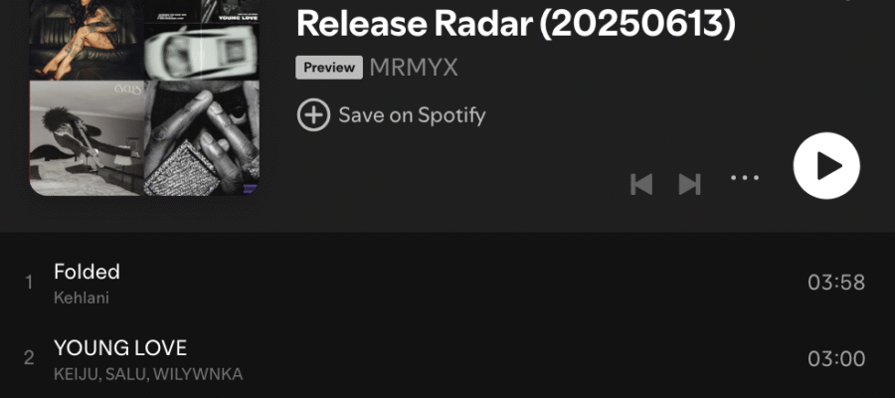Click the 03:00 duration of YOUNG LOVE
Viewport: 895px width, 398px height.
coord(836,358)
